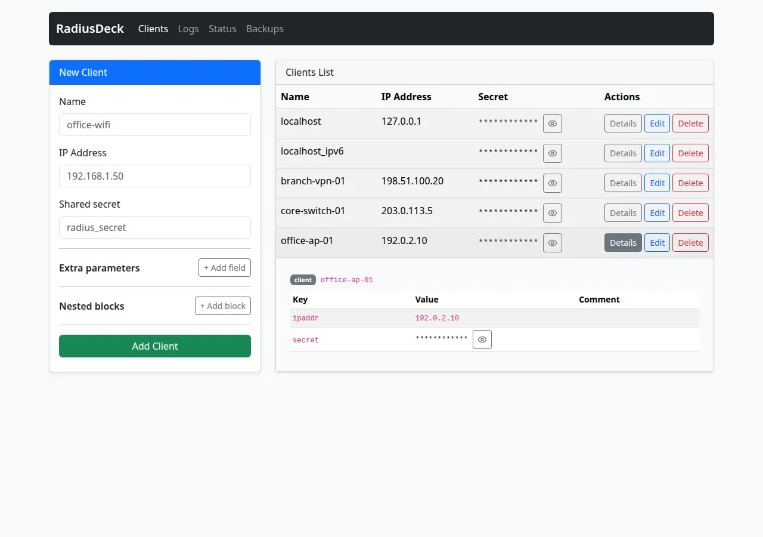
Task: Toggle secret visibility for core-switch-01
Action: pos(553,213)
